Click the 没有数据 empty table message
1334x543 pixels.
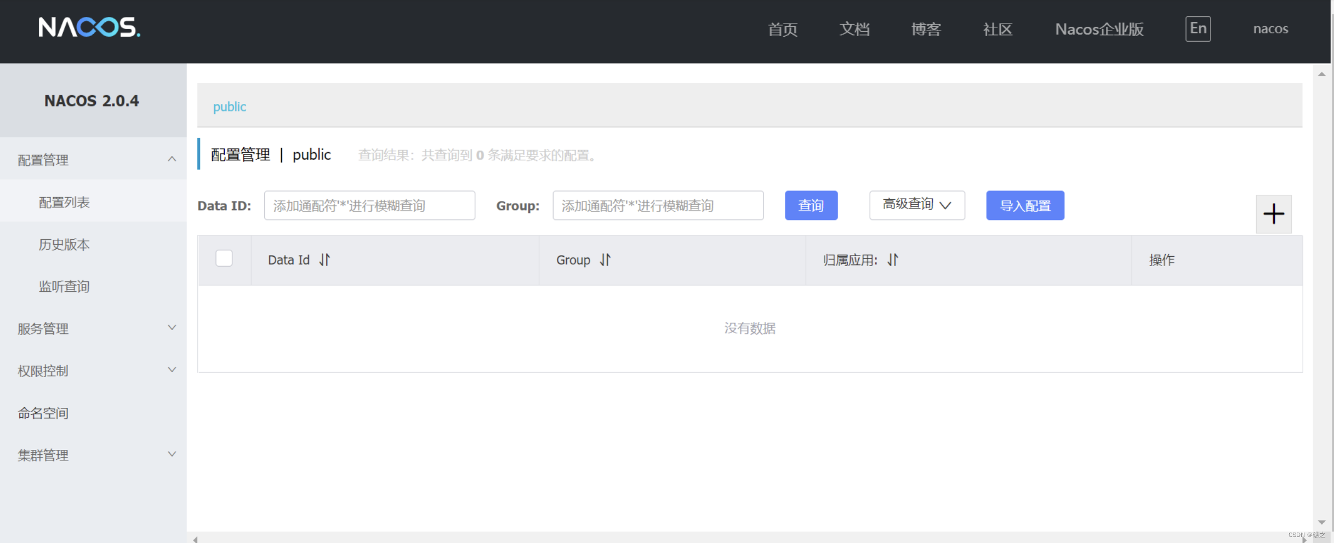750,328
